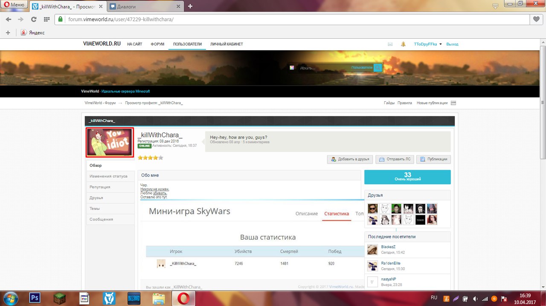
Task: Open notifications bell icon
Action: (403, 44)
